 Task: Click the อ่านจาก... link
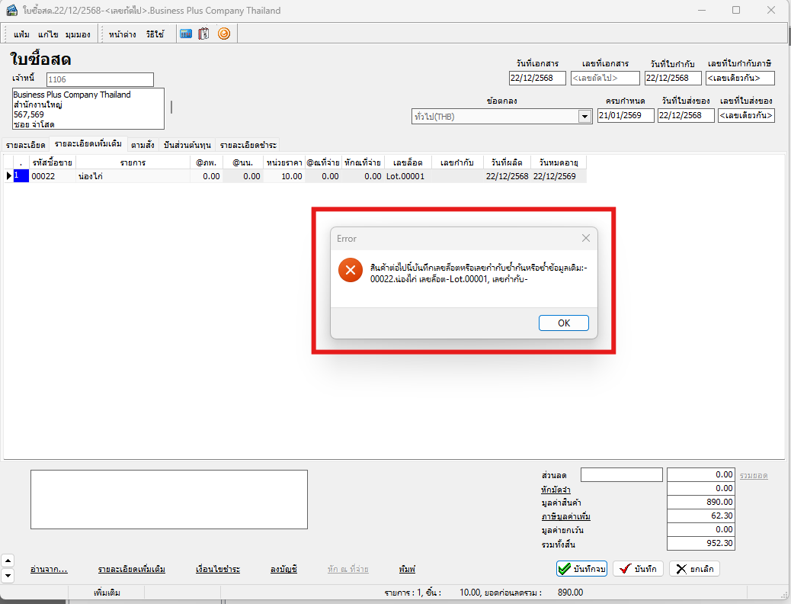(x=49, y=570)
